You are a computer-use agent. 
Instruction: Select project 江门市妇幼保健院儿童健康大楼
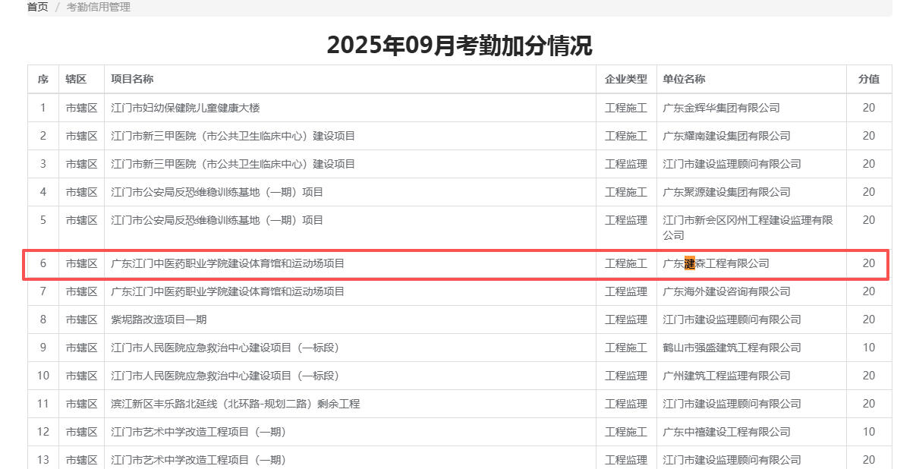[185, 108]
